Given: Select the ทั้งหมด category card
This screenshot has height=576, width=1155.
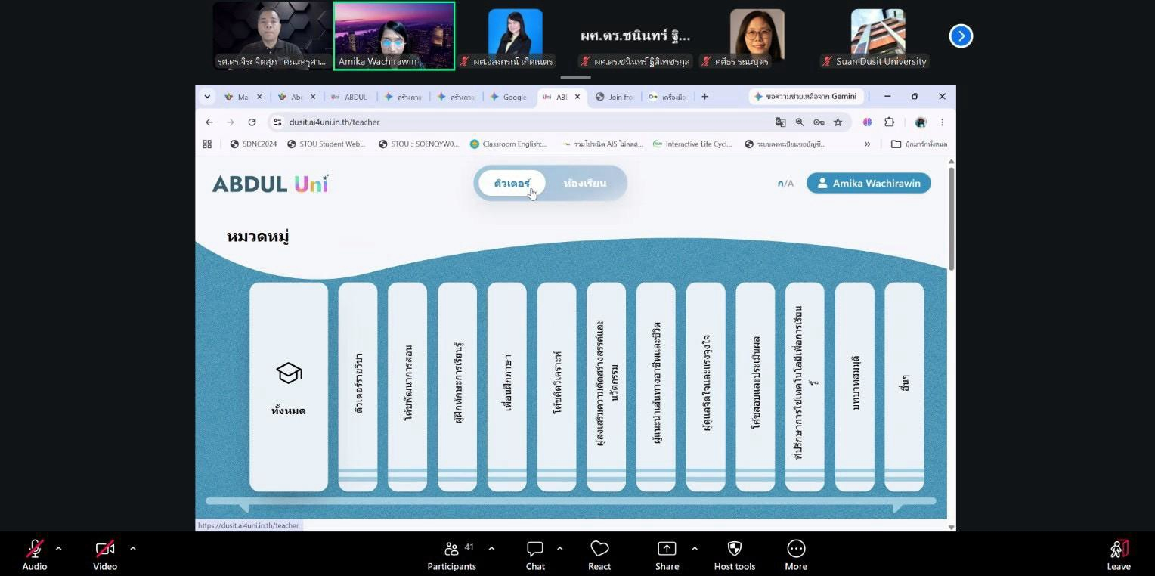Looking at the screenshot, I should 289,387.
